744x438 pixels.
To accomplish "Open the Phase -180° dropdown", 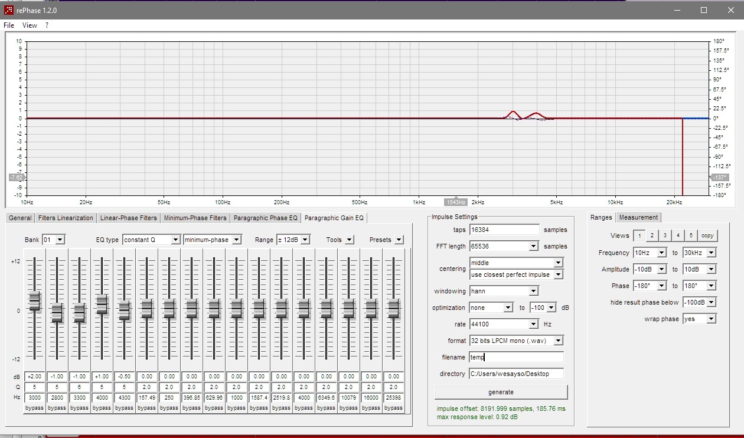I will [649, 286].
